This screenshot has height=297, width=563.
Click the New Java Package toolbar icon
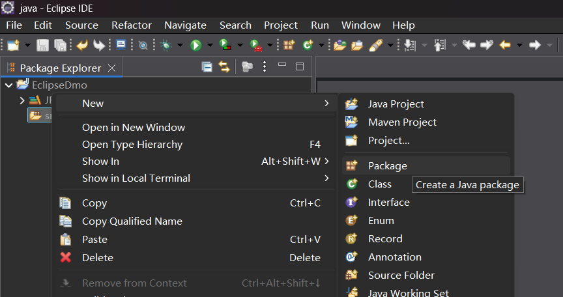[x=289, y=45]
